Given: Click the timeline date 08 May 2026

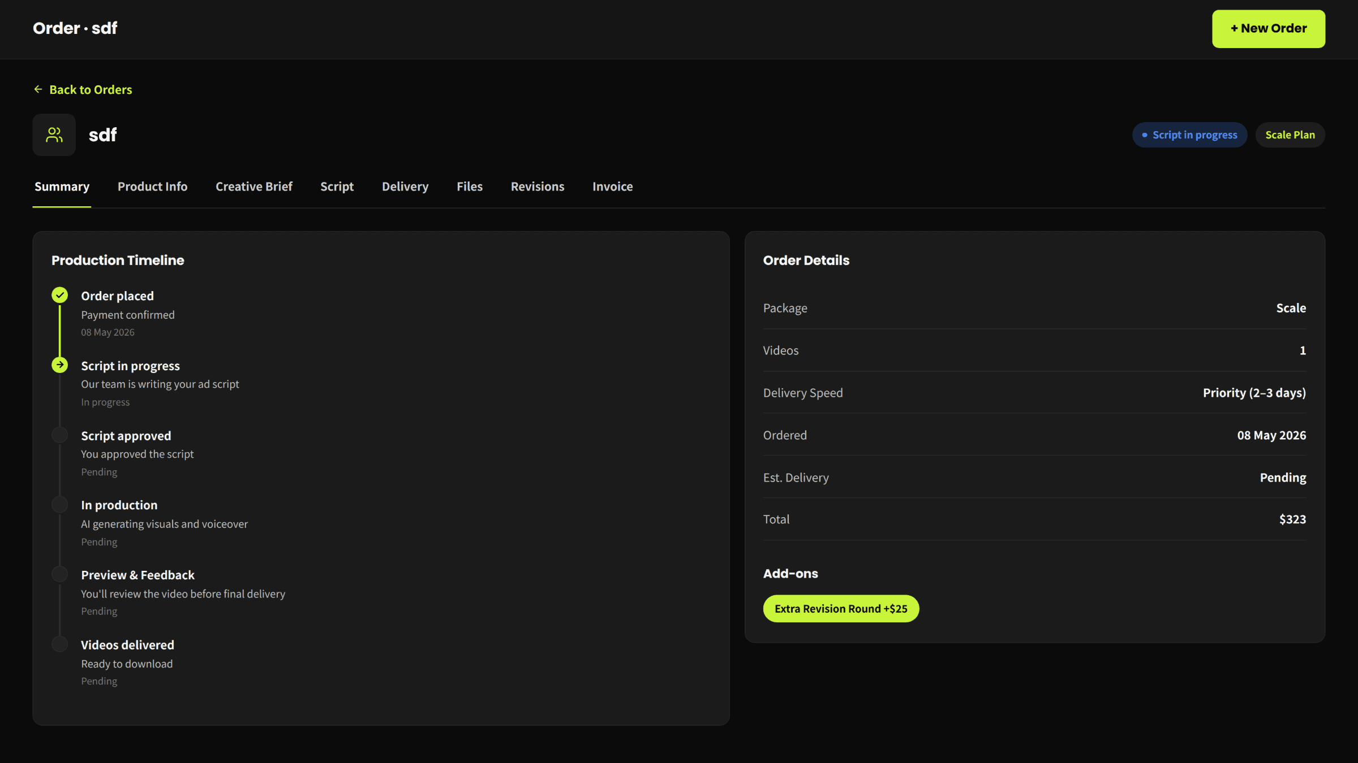Looking at the screenshot, I should click(108, 332).
